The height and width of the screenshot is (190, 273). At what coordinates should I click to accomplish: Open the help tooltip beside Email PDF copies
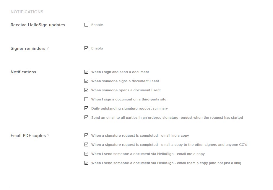point(48,136)
